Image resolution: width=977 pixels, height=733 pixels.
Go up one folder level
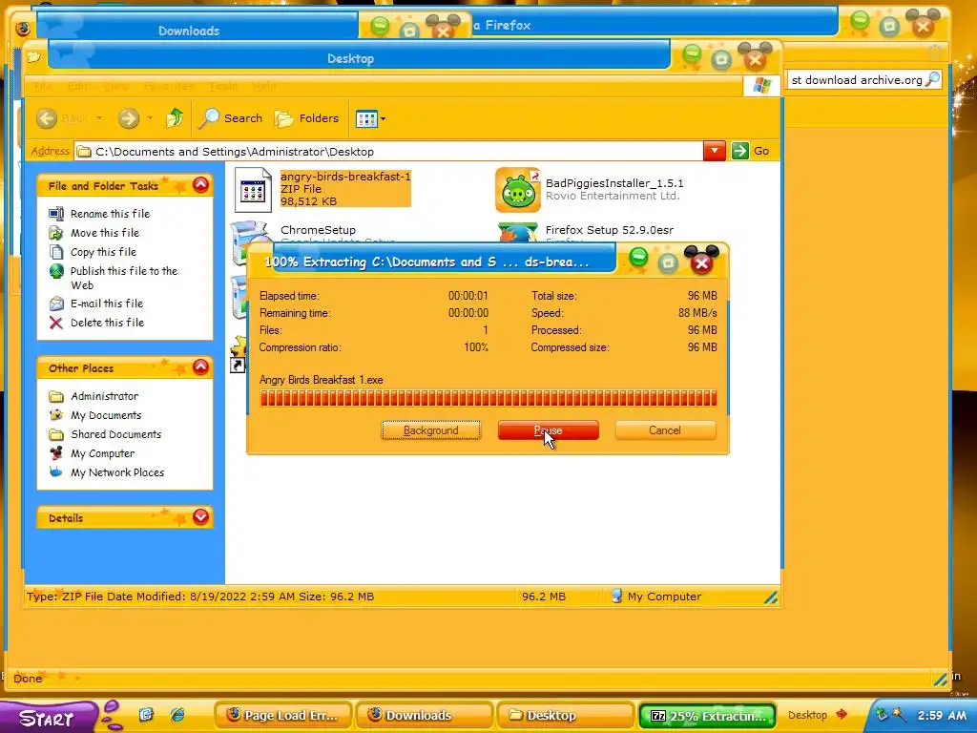[175, 117]
